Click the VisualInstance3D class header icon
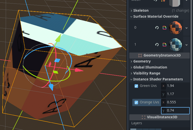This screenshot has height=130, width=193. point(143,117)
